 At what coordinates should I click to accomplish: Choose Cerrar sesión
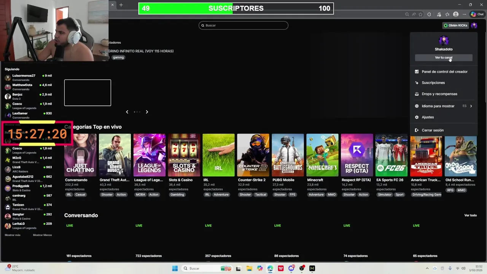pyautogui.click(x=444, y=130)
